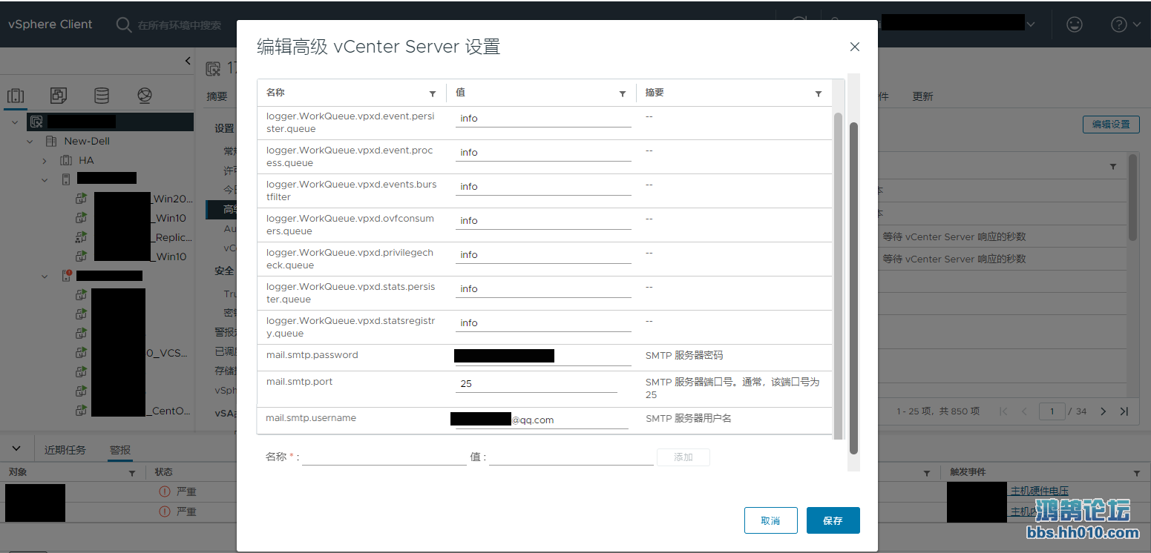Filter the 名称 column in dialog

tap(433, 93)
